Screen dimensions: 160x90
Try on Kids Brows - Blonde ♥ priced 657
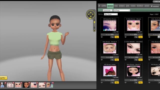[x=112, y=60]
